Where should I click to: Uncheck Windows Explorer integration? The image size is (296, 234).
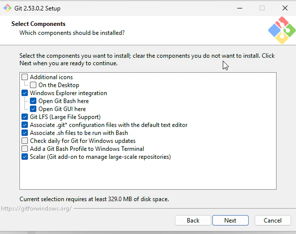(x=25, y=93)
